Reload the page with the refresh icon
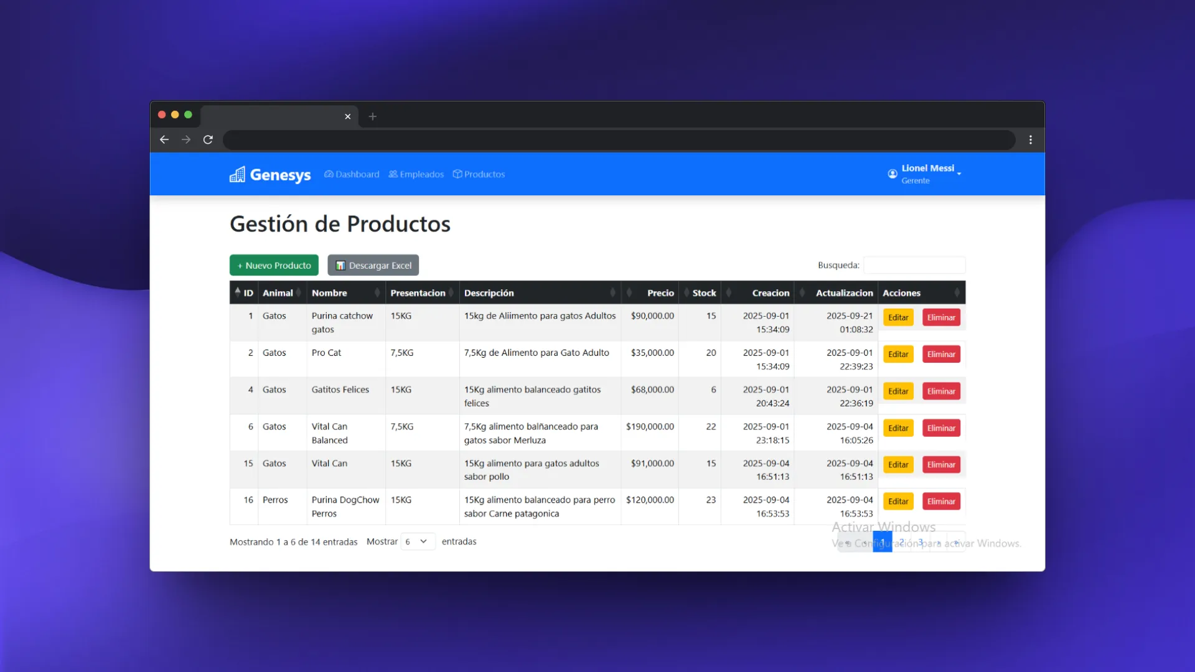Screen dimensions: 1195x672 click(208, 140)
